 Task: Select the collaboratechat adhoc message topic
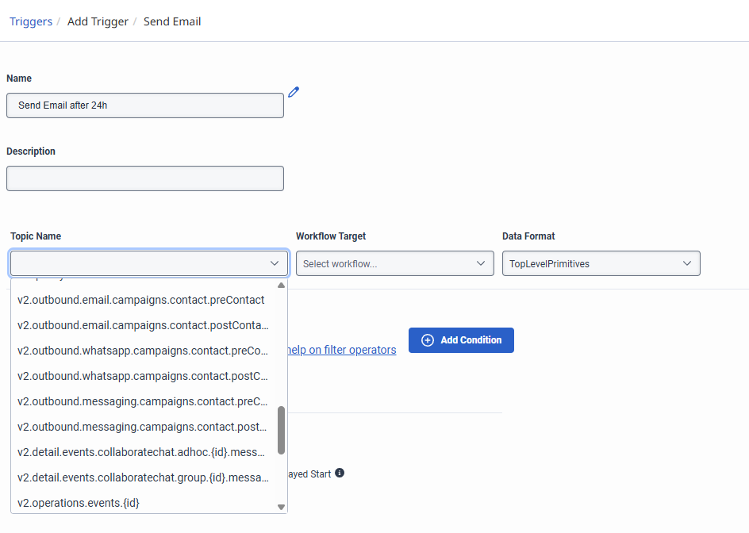(141, 452)
